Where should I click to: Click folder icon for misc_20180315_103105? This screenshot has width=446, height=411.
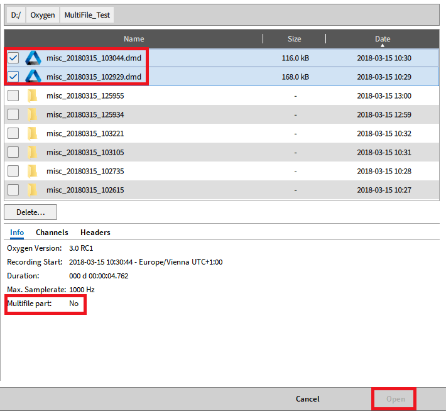[x=33, y=152]
